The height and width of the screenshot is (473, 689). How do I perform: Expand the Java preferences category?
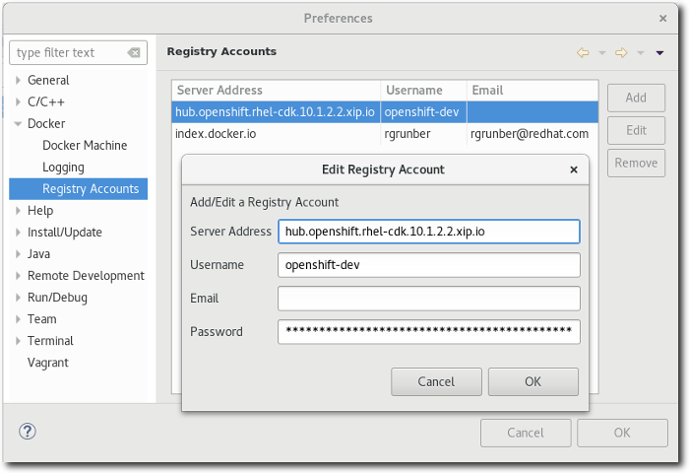tap(18, 254)
